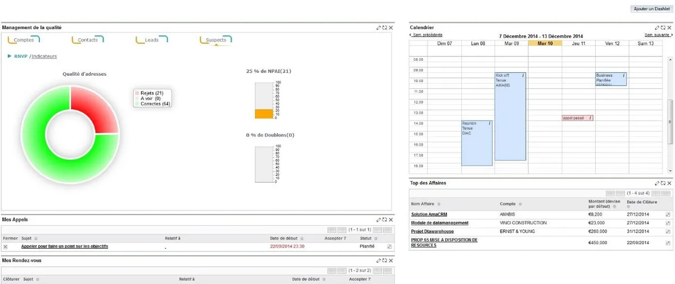Screen dimensions: 675x284
Task: Remove the Mes Appels dashlet
Action: (391, 220)
